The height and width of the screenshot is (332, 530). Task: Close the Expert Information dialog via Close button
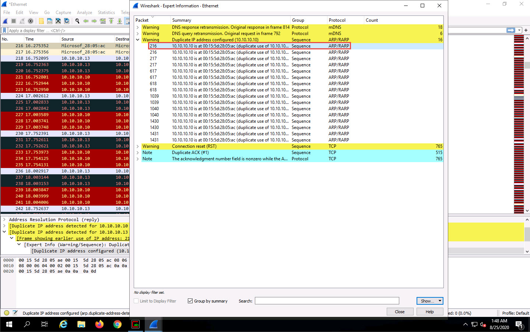[400, 312]
